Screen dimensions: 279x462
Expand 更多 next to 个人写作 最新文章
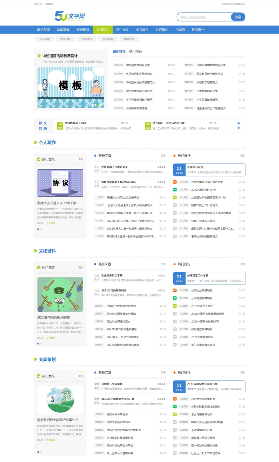tap(163, 156)
